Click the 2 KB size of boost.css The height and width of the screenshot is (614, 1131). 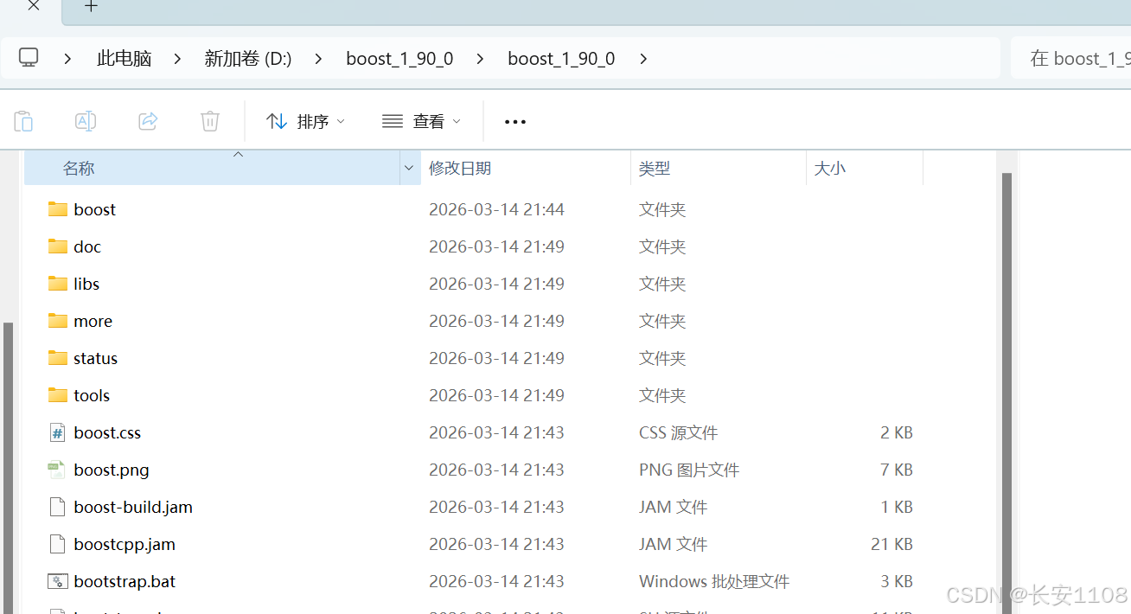tap(897, 432)
